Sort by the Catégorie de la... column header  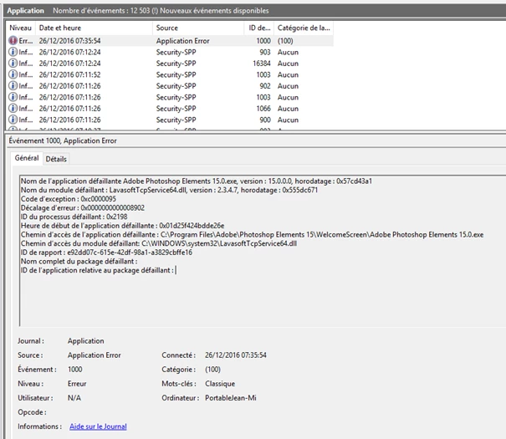tap(304, 28)
